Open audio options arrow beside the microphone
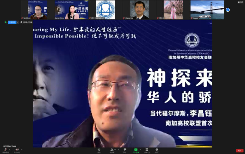 click(10, 149)
